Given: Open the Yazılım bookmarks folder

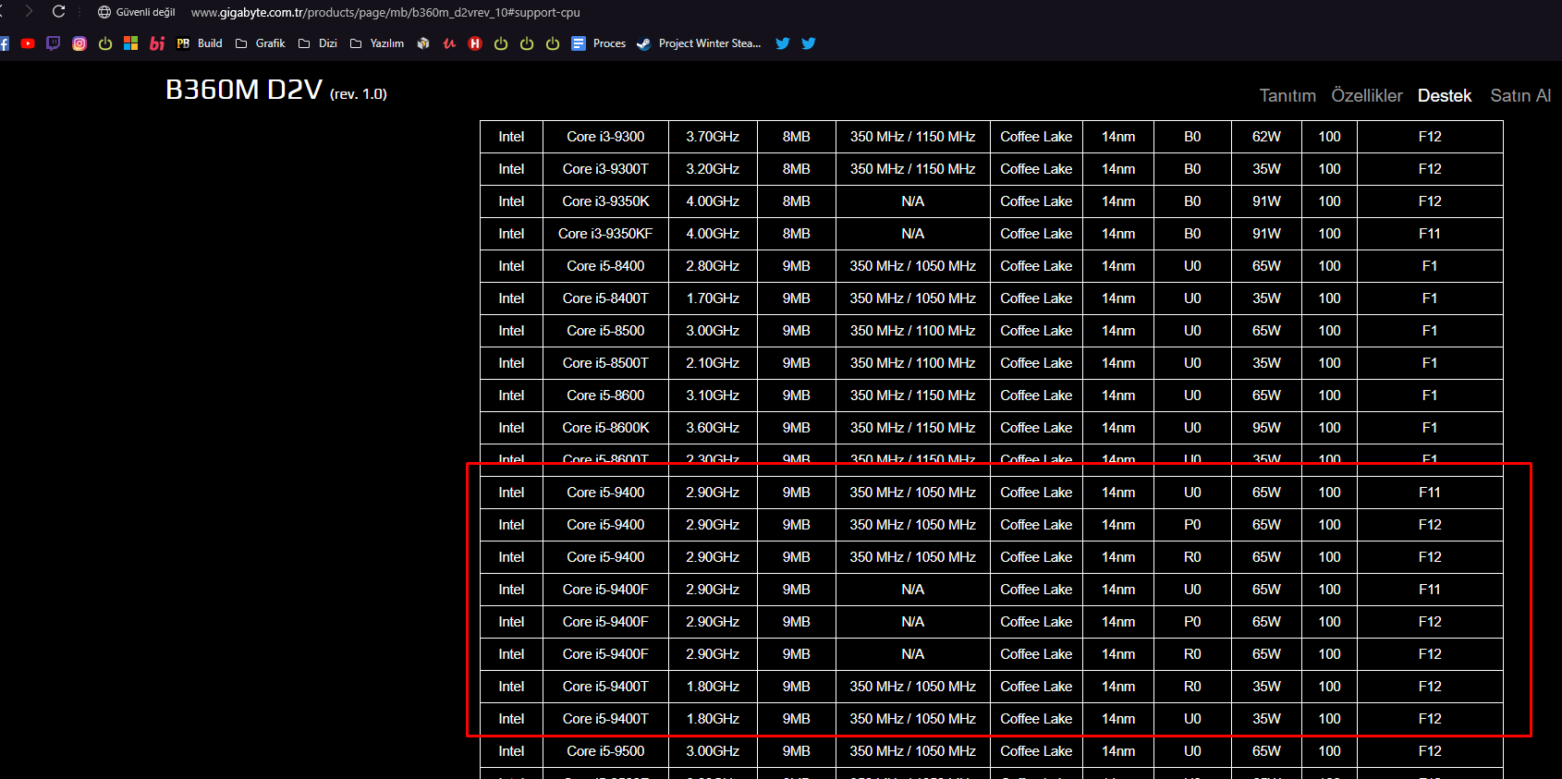Looking at the screenshot, I should 377,43.
